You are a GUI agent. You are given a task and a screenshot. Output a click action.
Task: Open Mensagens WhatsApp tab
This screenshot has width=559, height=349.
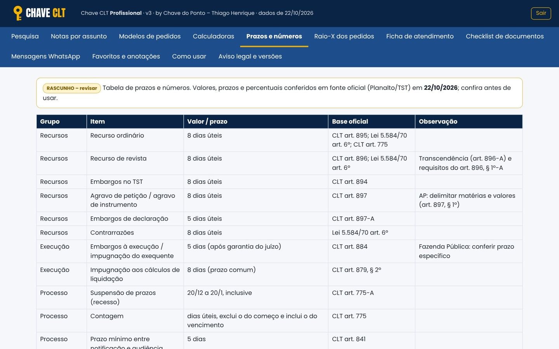(46, 57)
